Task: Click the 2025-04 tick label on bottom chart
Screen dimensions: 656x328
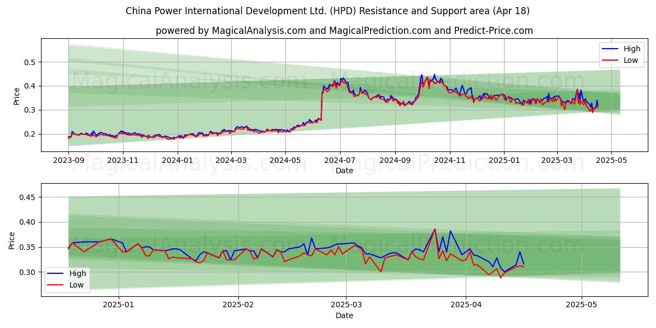Action: coord(466,305)
